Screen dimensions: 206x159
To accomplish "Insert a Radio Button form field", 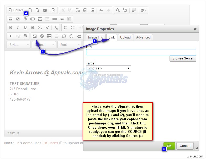I will point(25,19).
